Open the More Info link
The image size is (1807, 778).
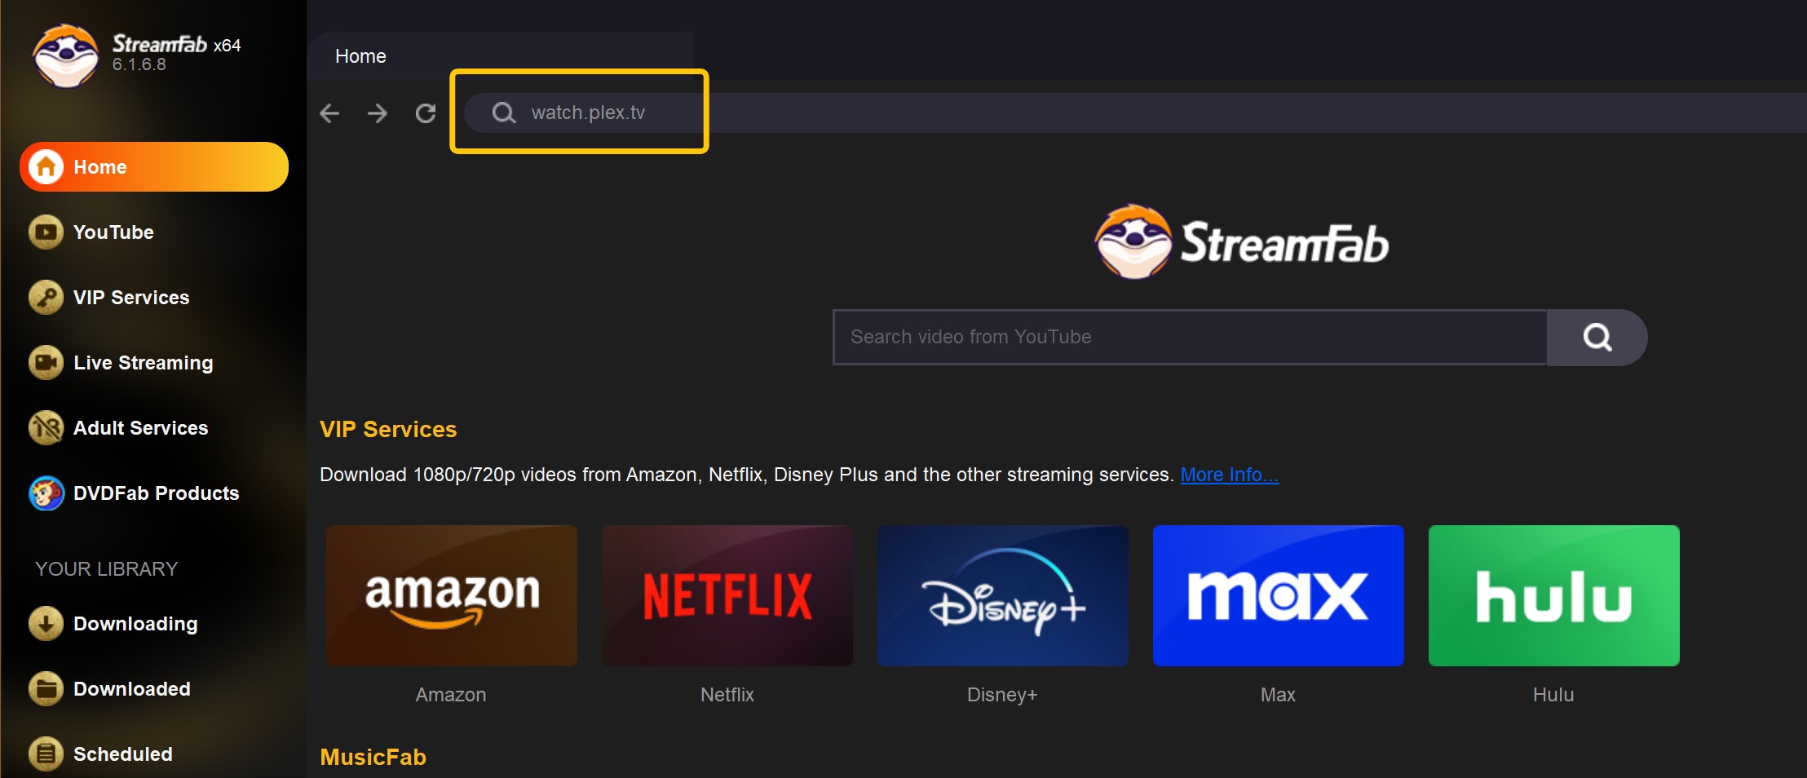1230,475
